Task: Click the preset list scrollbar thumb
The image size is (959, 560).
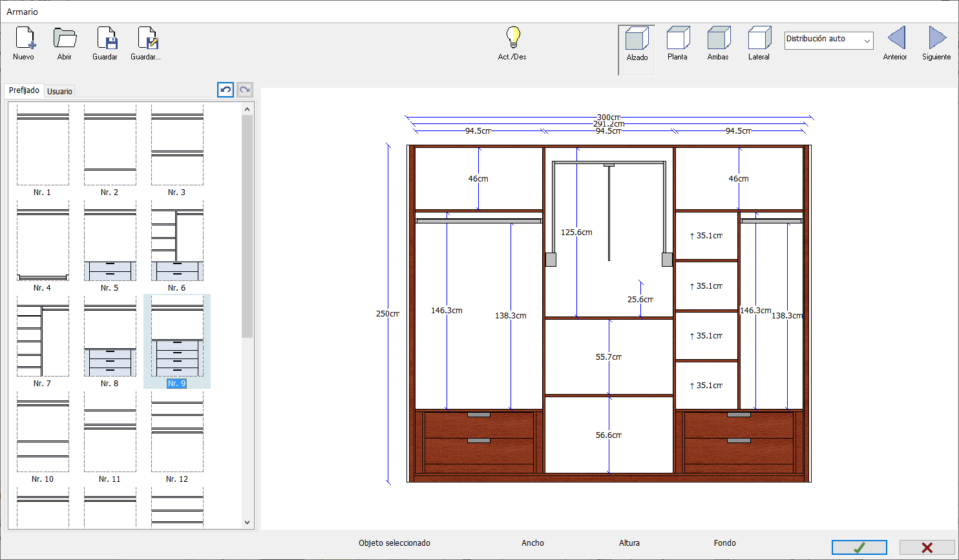Action: [247, 226]
